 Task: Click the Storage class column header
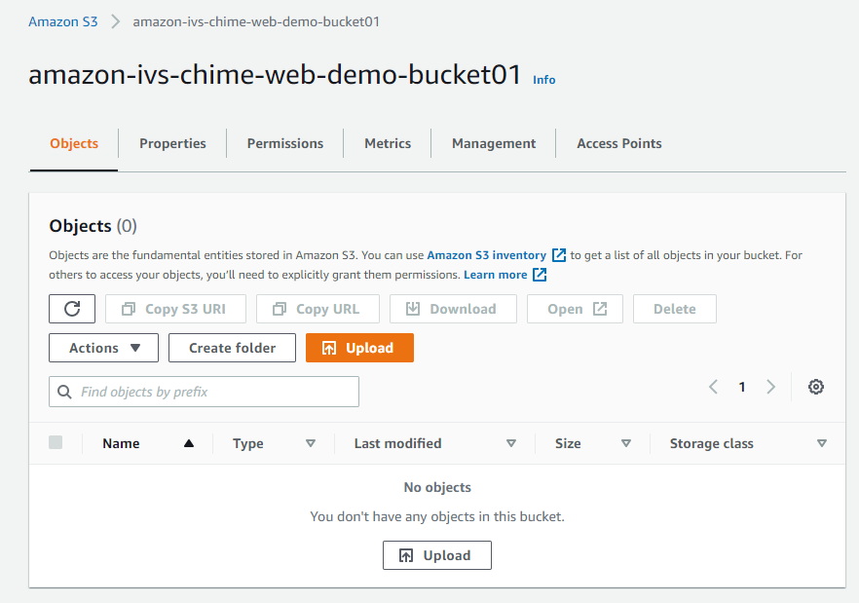[712, 443]
